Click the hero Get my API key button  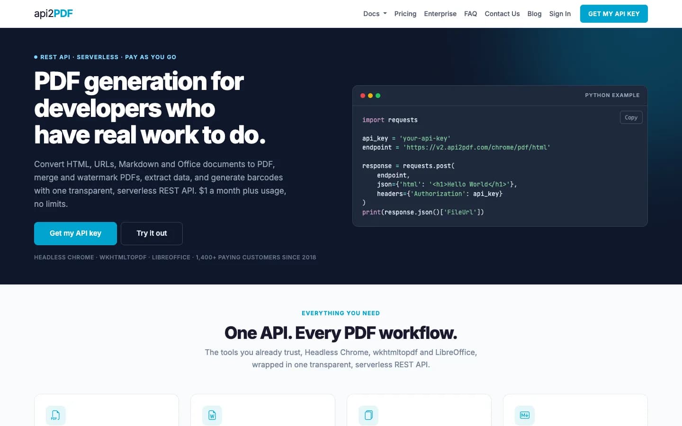click(75, 233)
